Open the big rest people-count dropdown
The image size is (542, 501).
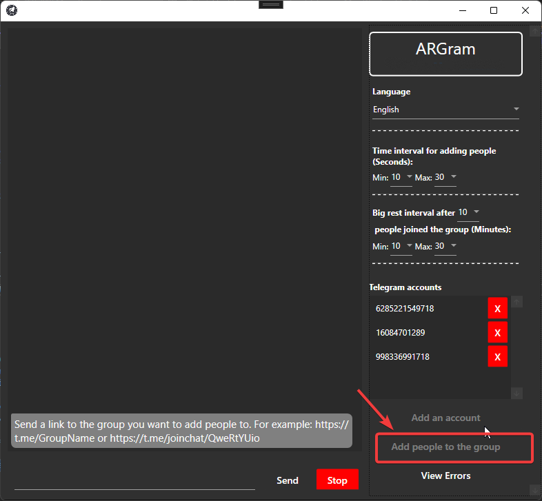click(469, 213)
